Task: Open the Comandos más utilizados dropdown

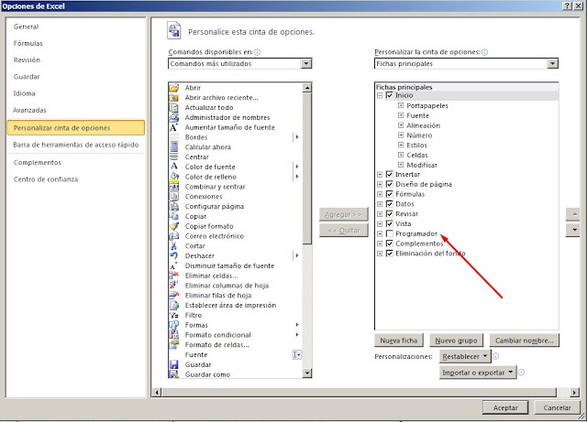Action: point(305,63)
